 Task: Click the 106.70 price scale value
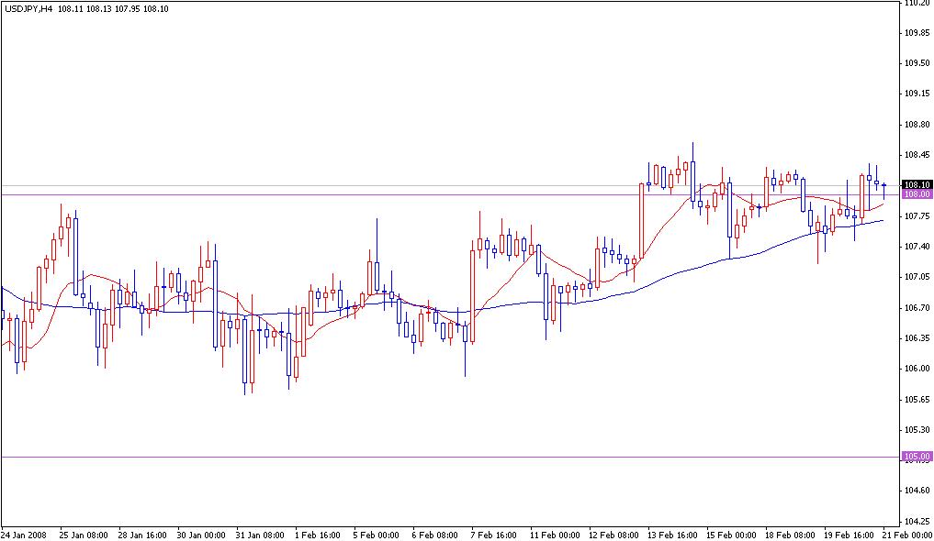coord(917,307)
